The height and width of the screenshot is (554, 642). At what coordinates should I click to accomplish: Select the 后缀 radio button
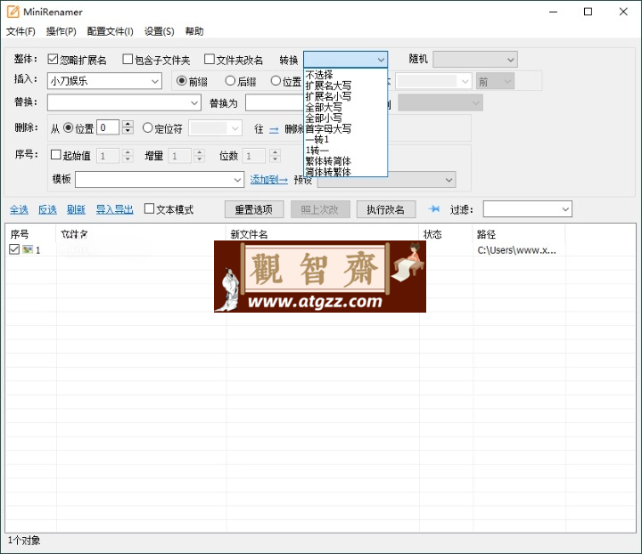click(231, 81)
